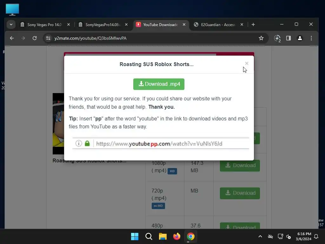Click the dialog title Roasting SUS Roblox Shorts
Viewport: 325px width, 244px height.
(x=156, y=64)
